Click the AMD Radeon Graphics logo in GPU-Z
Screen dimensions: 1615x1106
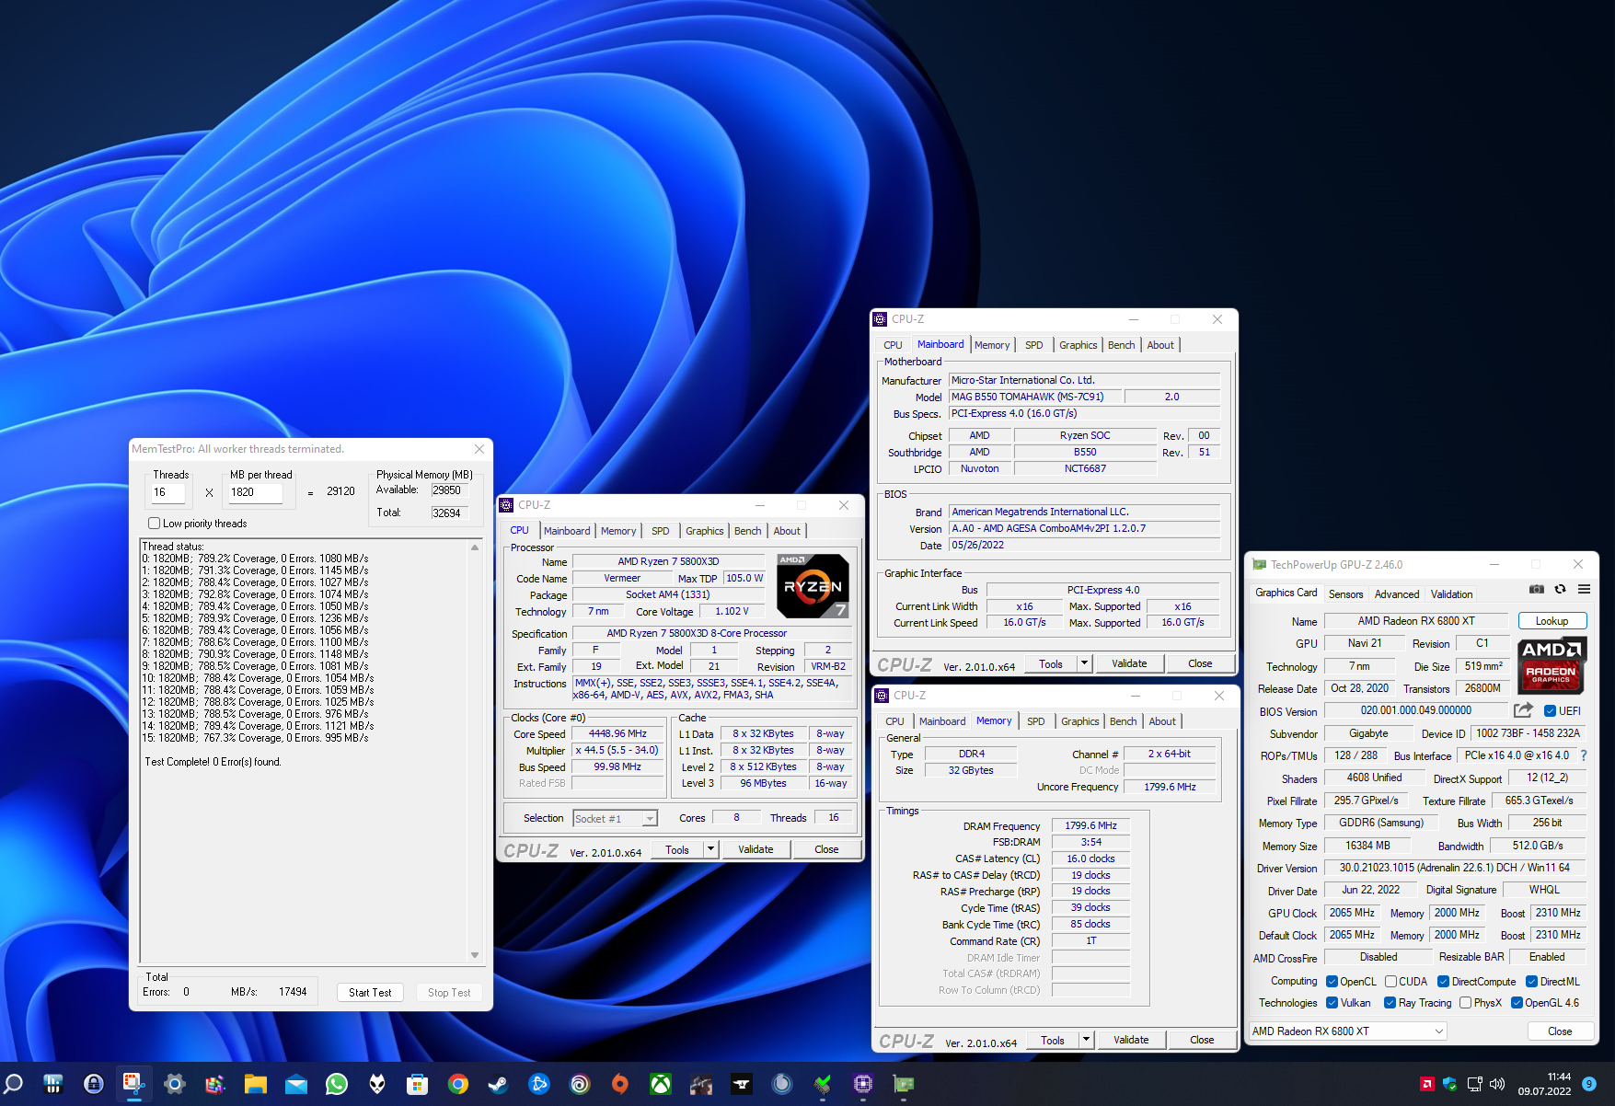pyautogui.click(x=1552, y=666)
